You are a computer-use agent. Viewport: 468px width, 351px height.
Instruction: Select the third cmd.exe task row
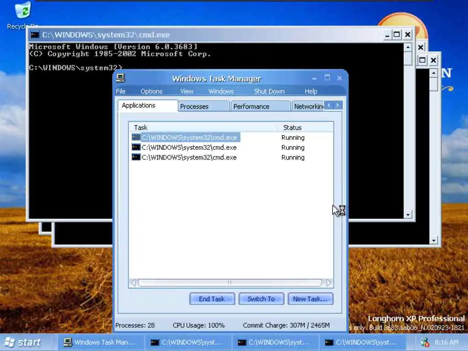(x=231, y=157)
